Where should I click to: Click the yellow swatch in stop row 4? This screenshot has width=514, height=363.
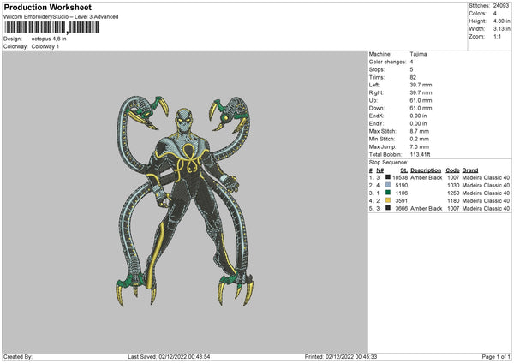388,200
